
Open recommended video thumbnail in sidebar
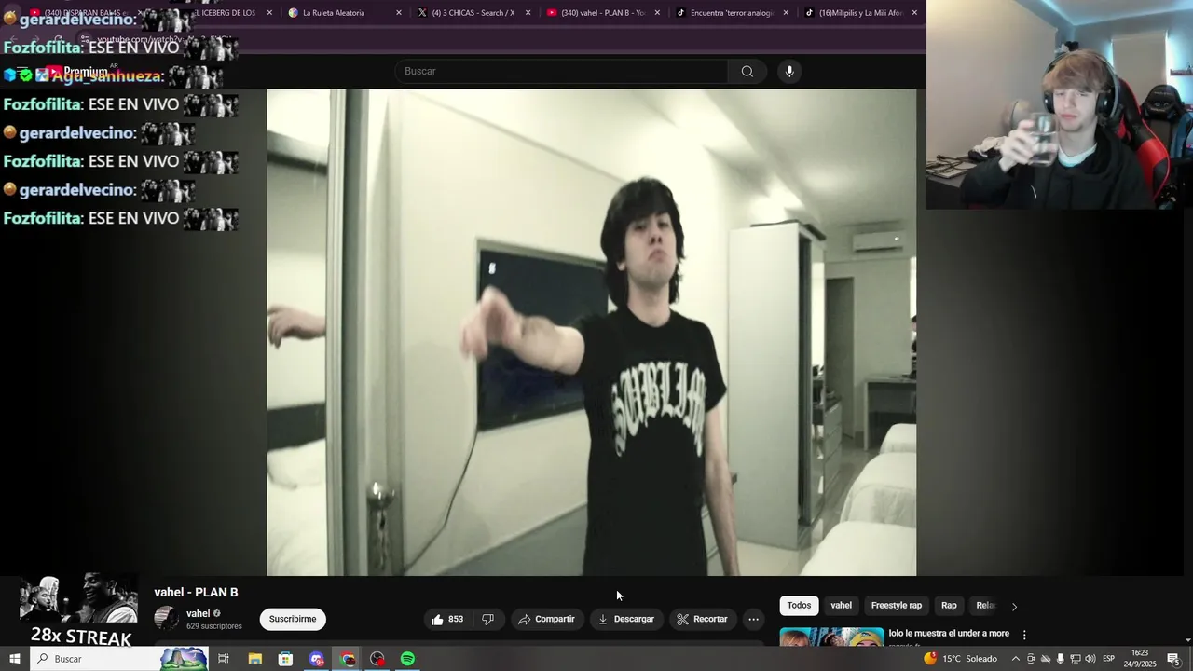(831, 637)
